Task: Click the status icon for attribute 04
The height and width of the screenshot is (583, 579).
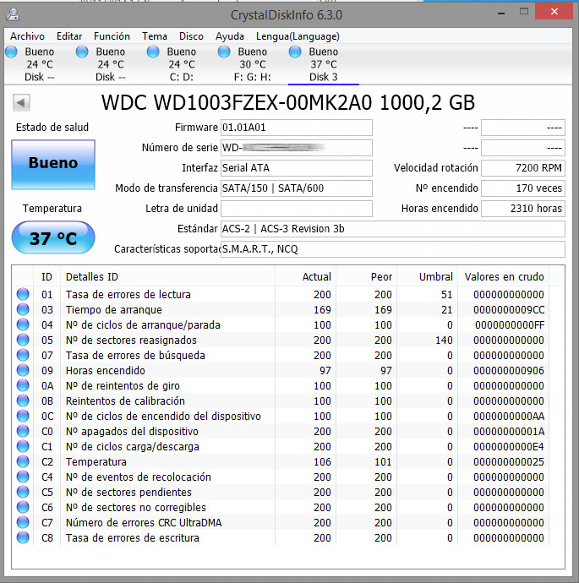Action: 23,324
